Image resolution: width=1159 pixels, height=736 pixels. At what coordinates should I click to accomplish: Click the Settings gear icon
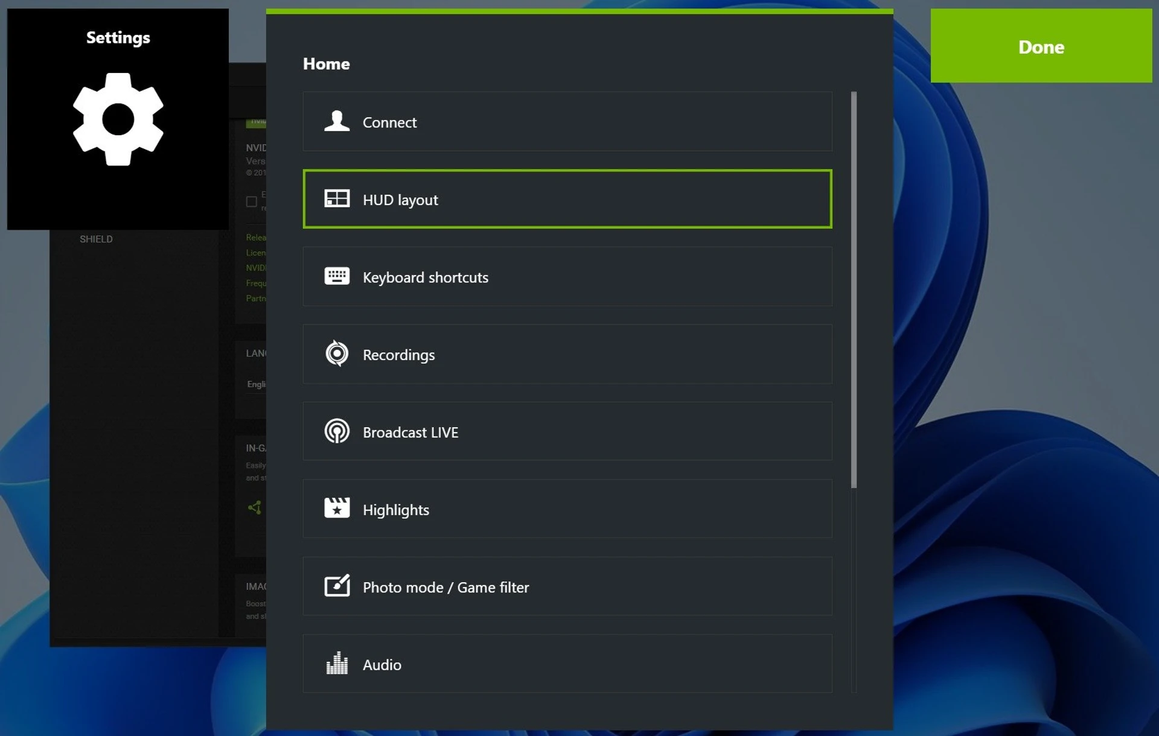pos(118,119)
